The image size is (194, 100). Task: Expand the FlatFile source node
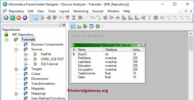pos(26,54)
